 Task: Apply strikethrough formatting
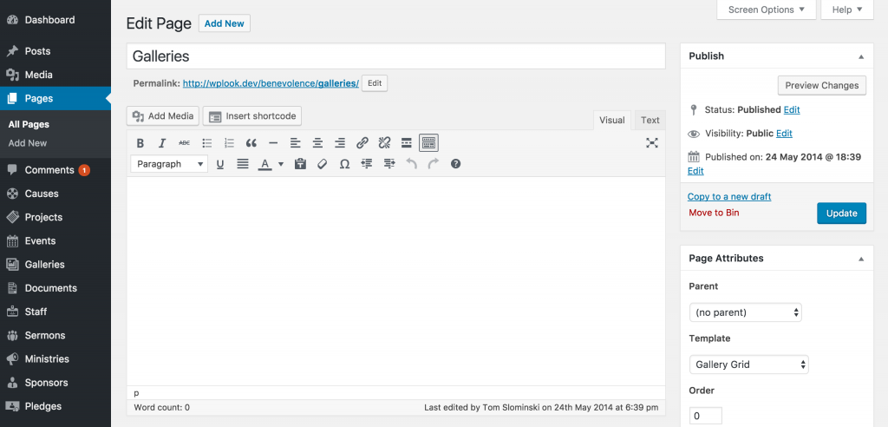(x=184, y=143)
